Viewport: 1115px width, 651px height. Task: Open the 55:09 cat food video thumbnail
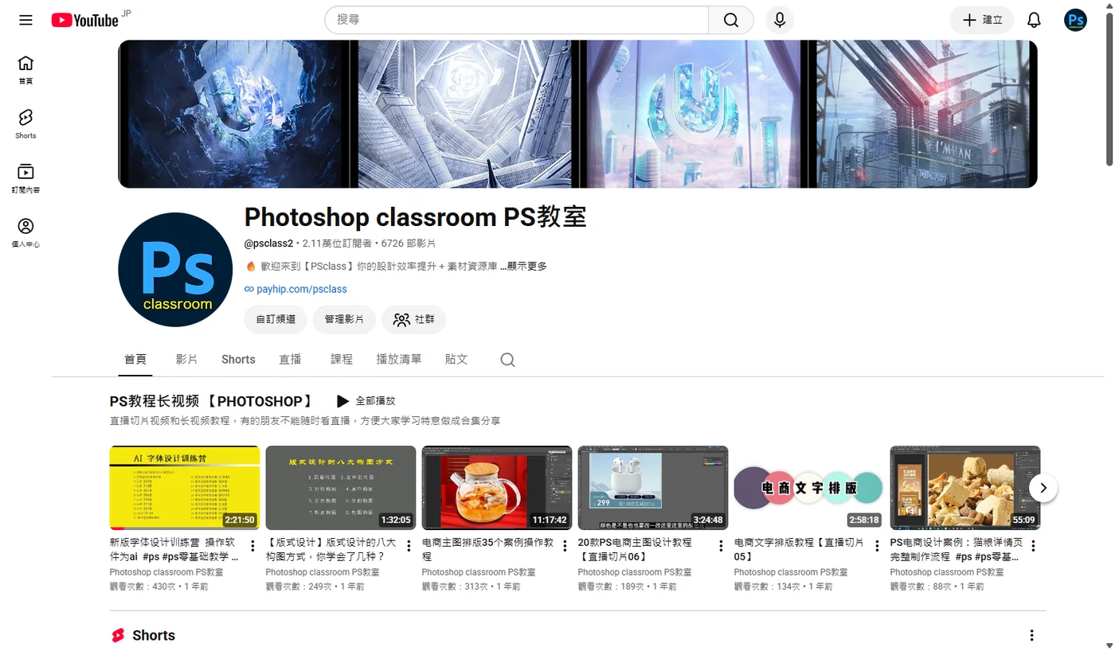point(965,488)
